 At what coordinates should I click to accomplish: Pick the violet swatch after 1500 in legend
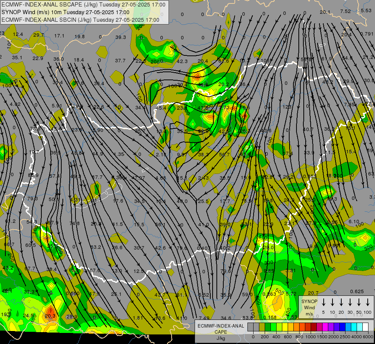(x=331, y=327)
